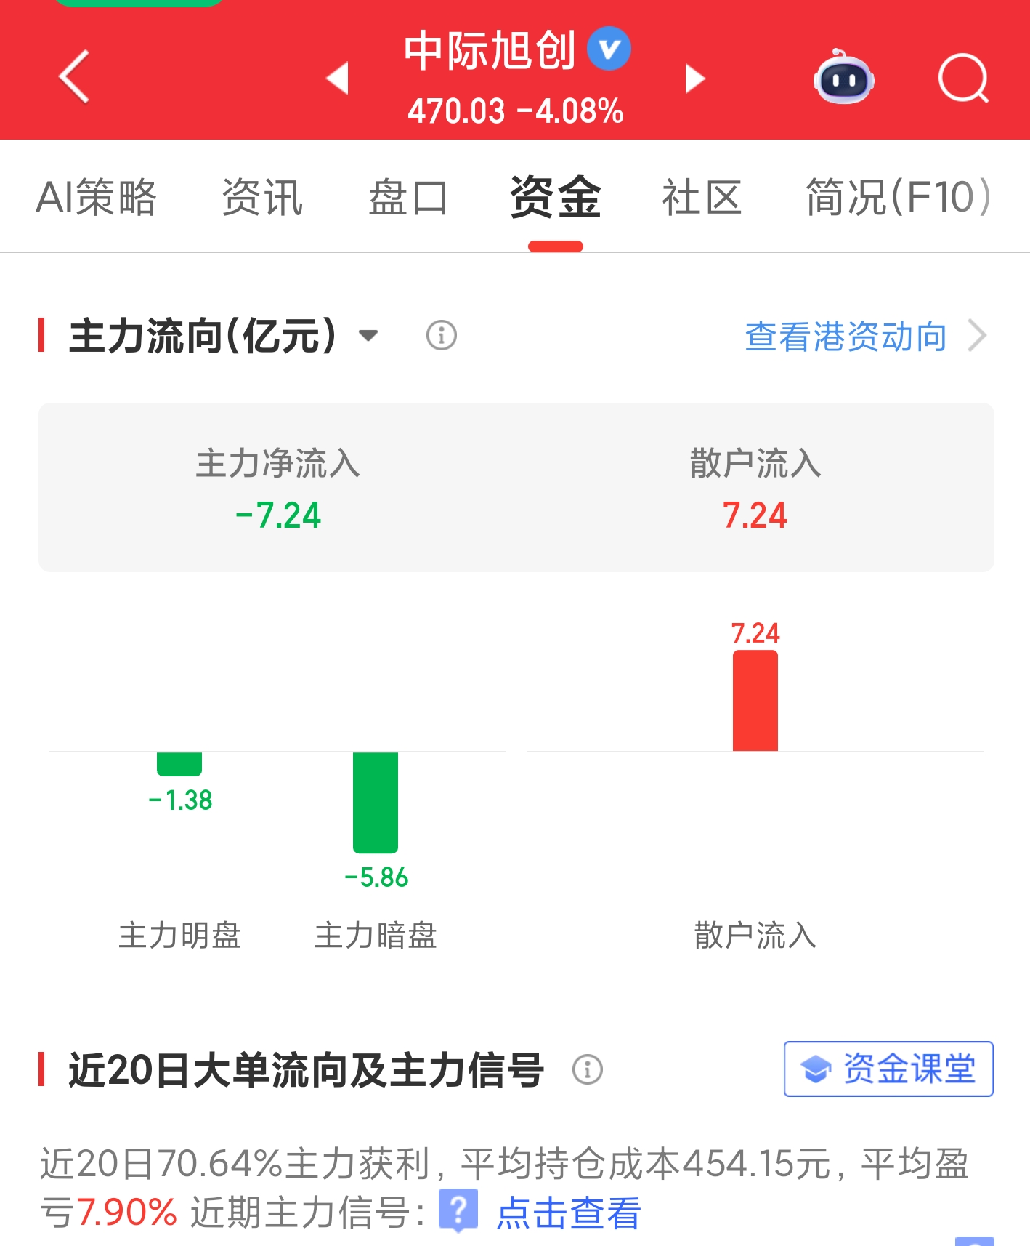Tap the 查看港资动向 link
This screenshot has width=1030, height=1246.
[x=846, y=337]
